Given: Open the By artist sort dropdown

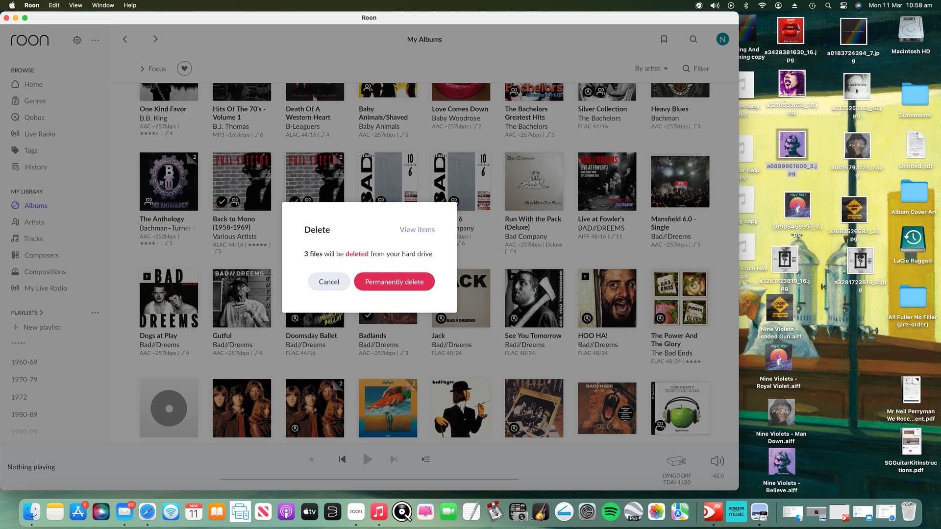Looking at the screenshot, I should coord(651,69).
